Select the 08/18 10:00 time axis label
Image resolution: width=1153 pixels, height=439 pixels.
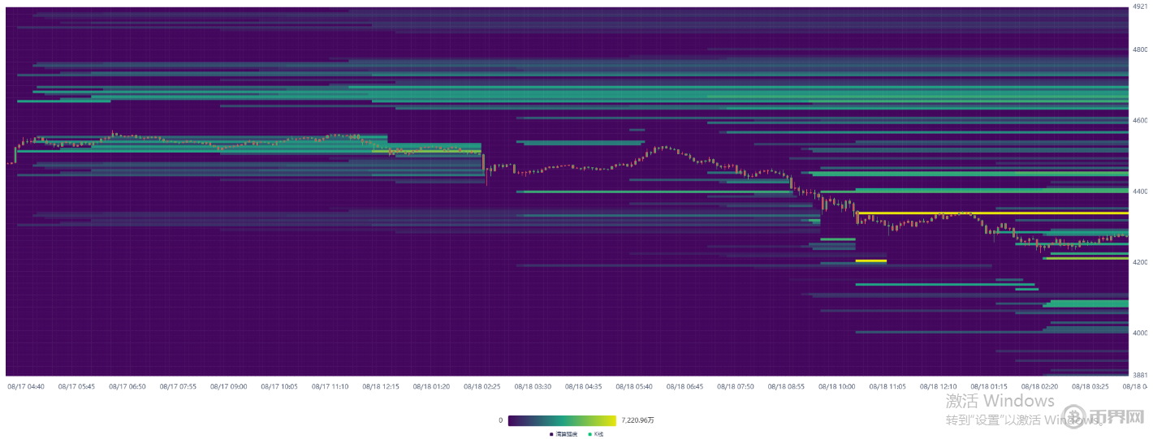(x=836, y=387)
